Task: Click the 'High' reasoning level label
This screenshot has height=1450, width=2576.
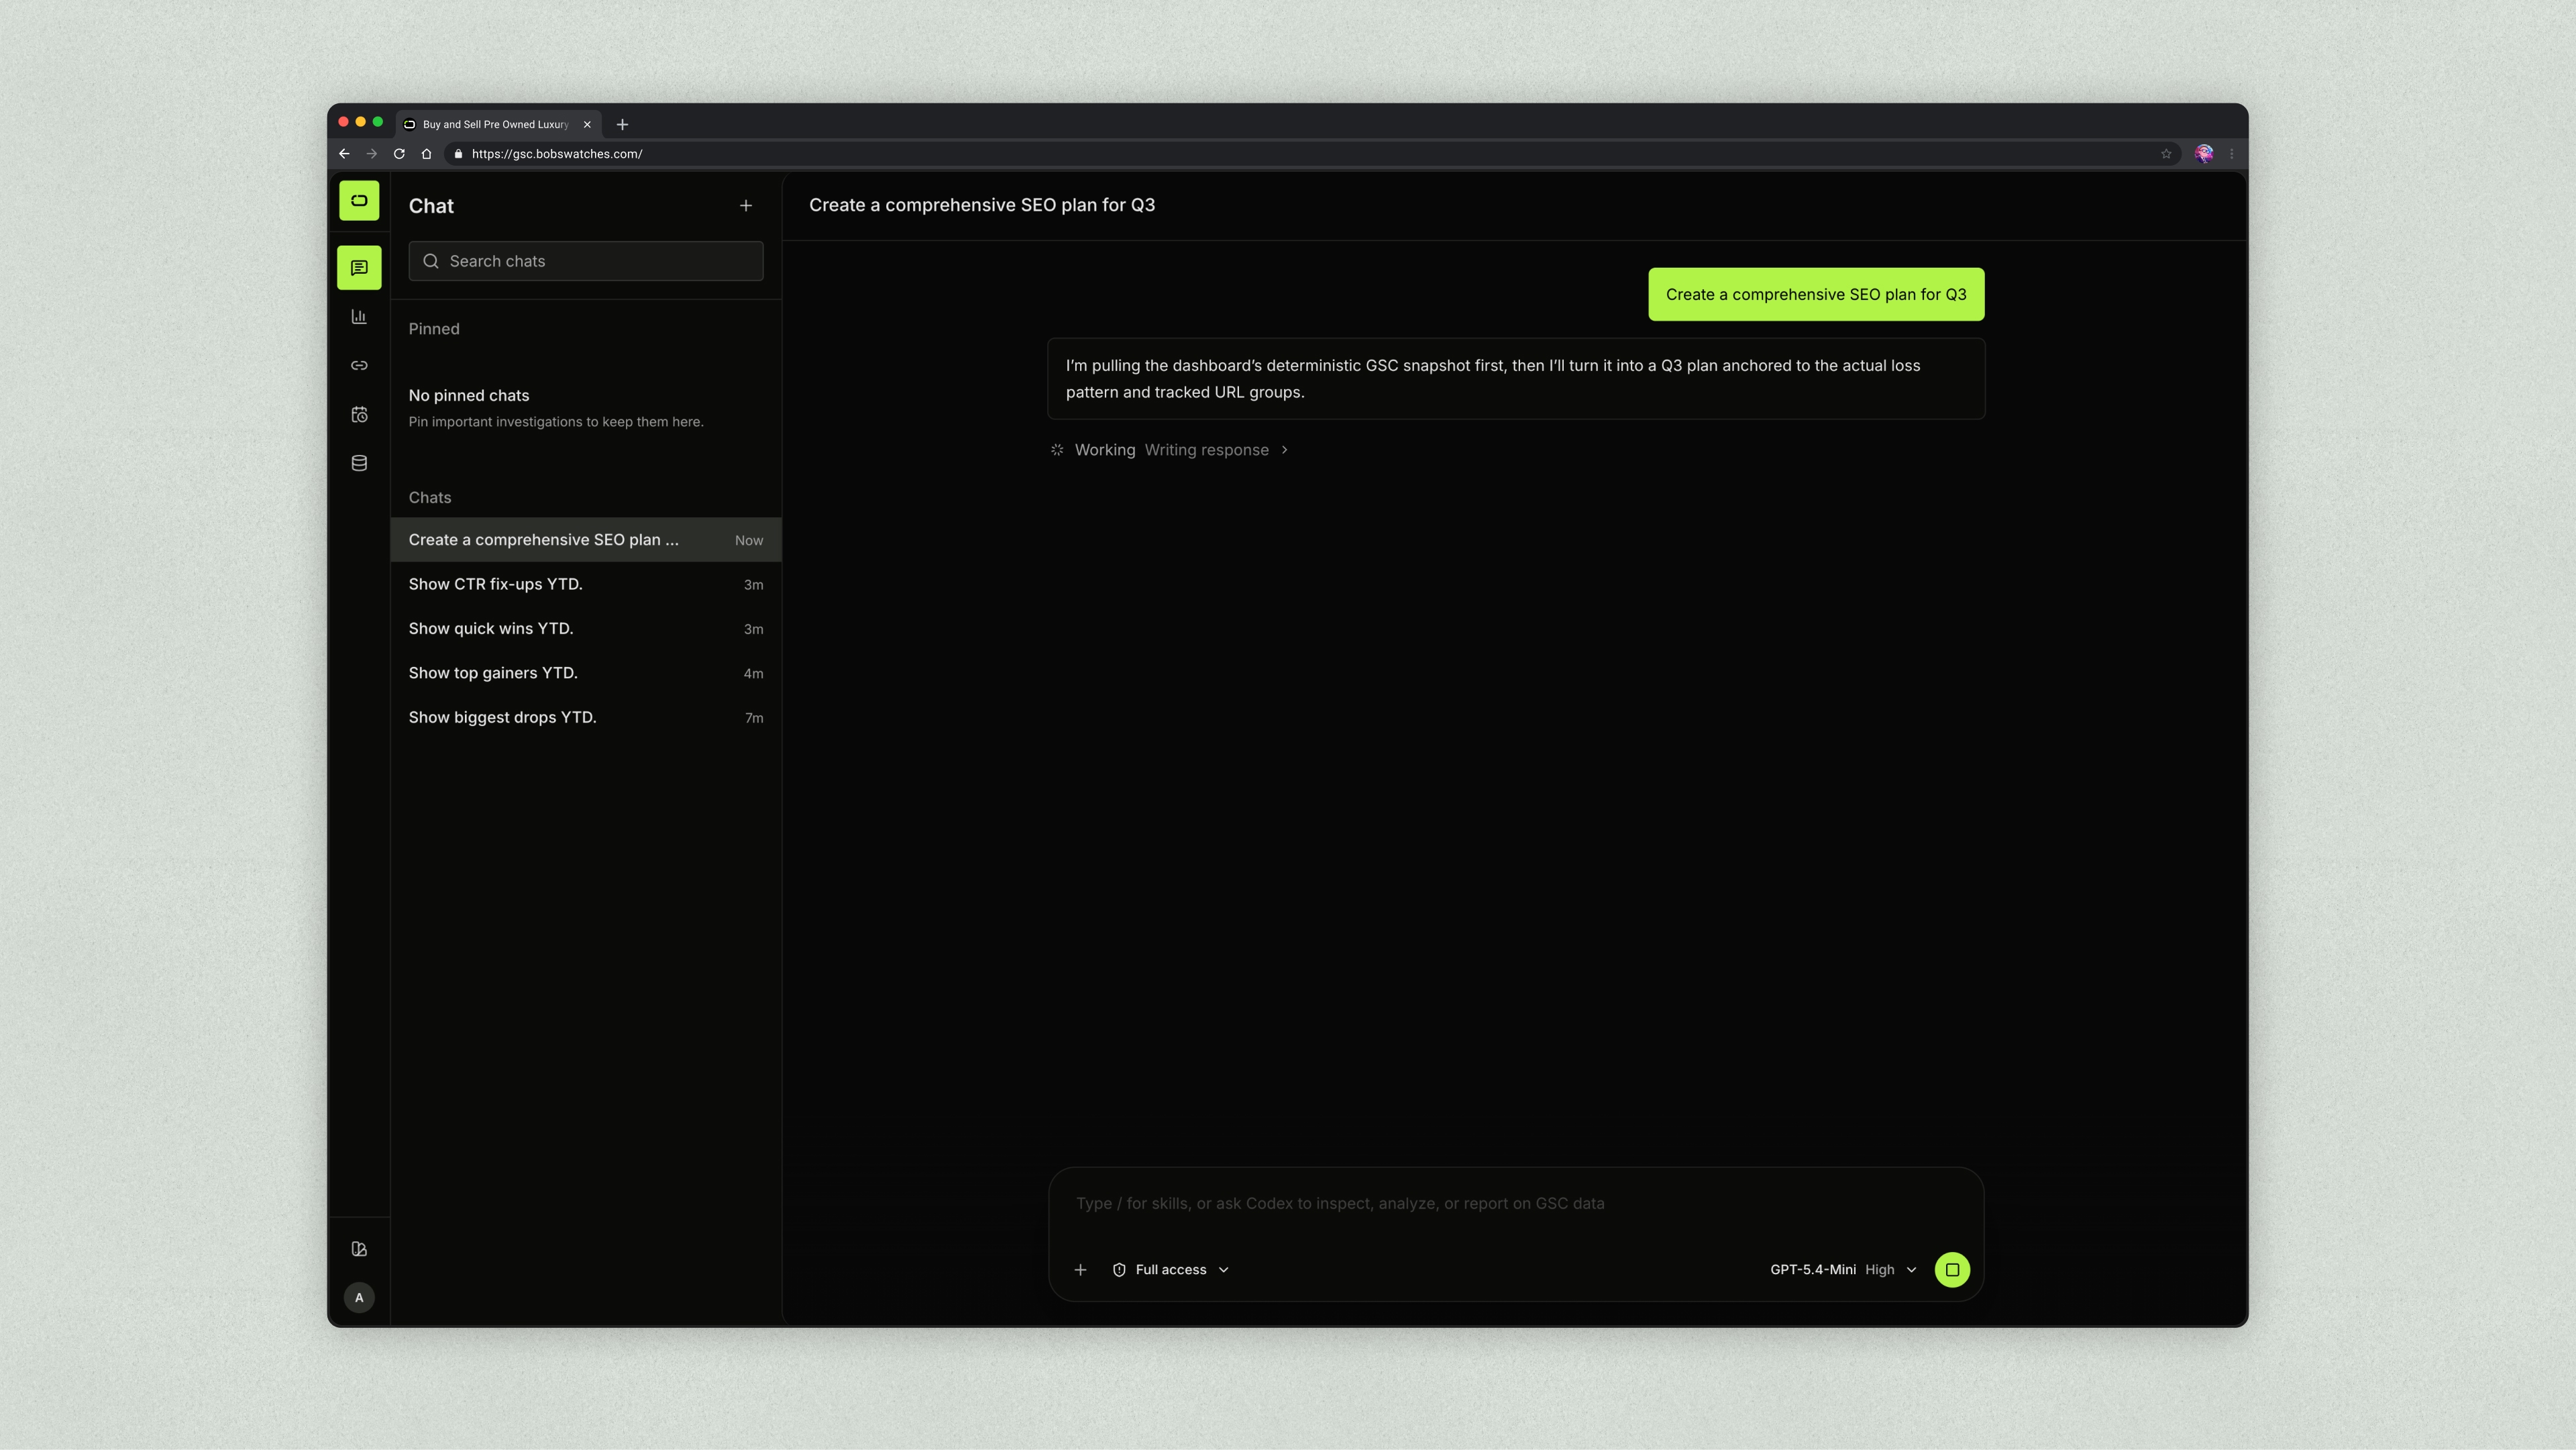Action: pyautogui.click(x=1880, y=1270)
